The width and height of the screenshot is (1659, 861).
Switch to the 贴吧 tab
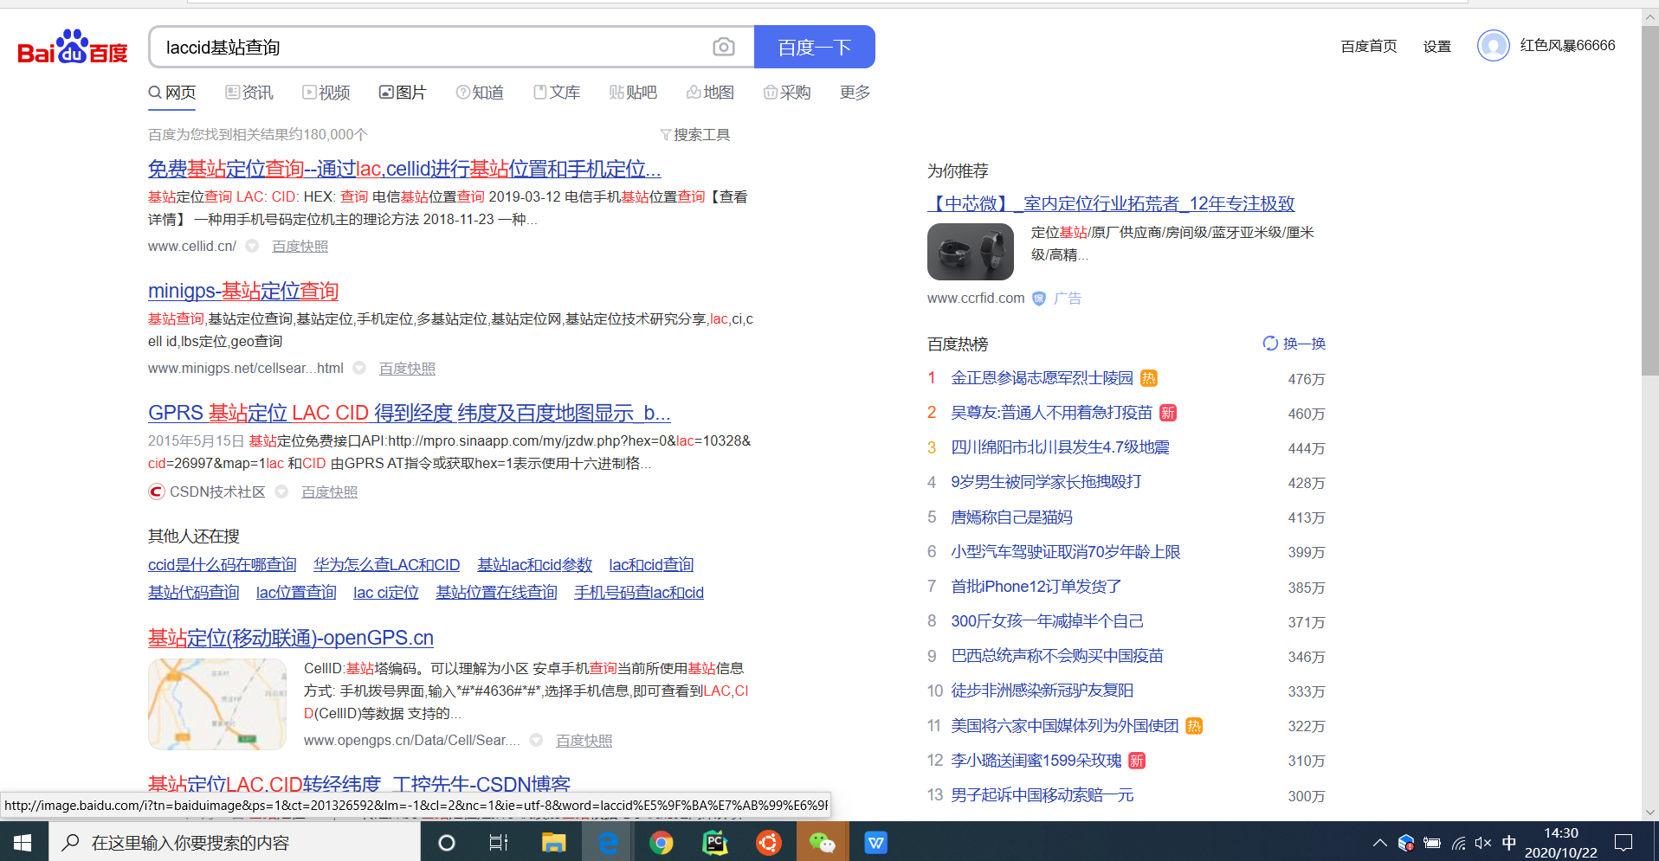point(634,93)
